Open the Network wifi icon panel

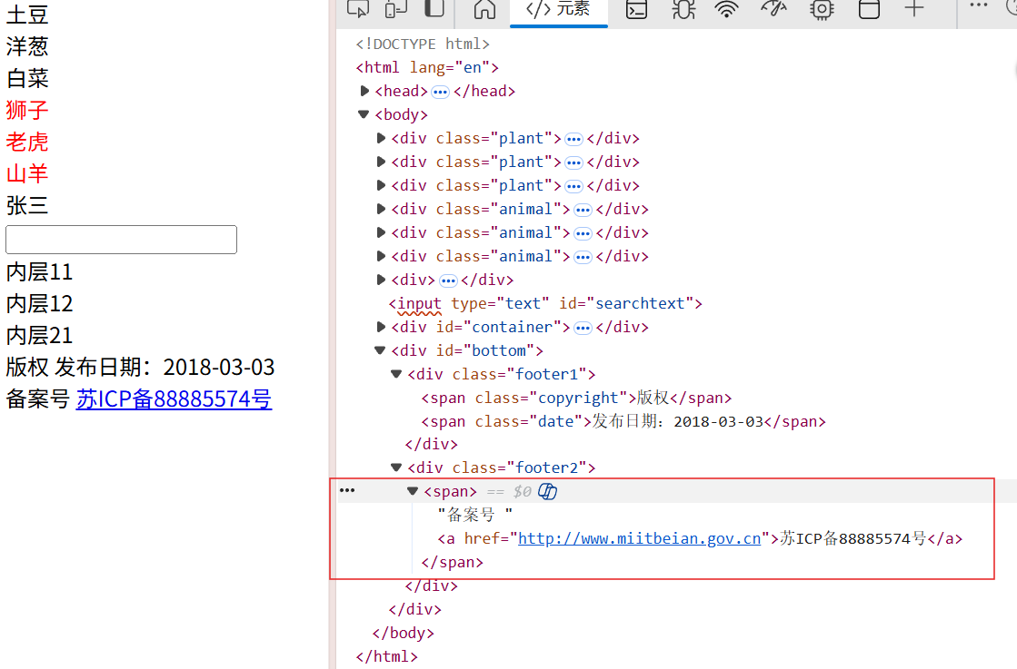pyautogui.click(x=726, y=9)
